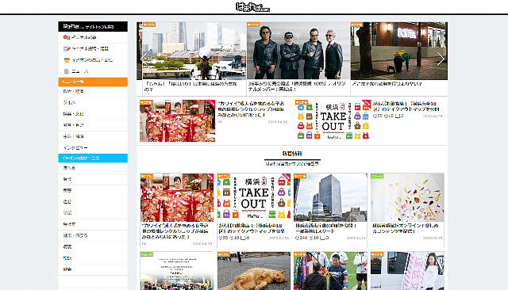Open the caption under the night street slide
The height and width of the screenshot is (290, 508).
[x=387, y=84]
